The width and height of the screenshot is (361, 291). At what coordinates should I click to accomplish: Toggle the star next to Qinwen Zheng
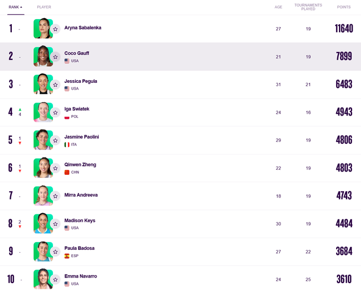point(55,168)
